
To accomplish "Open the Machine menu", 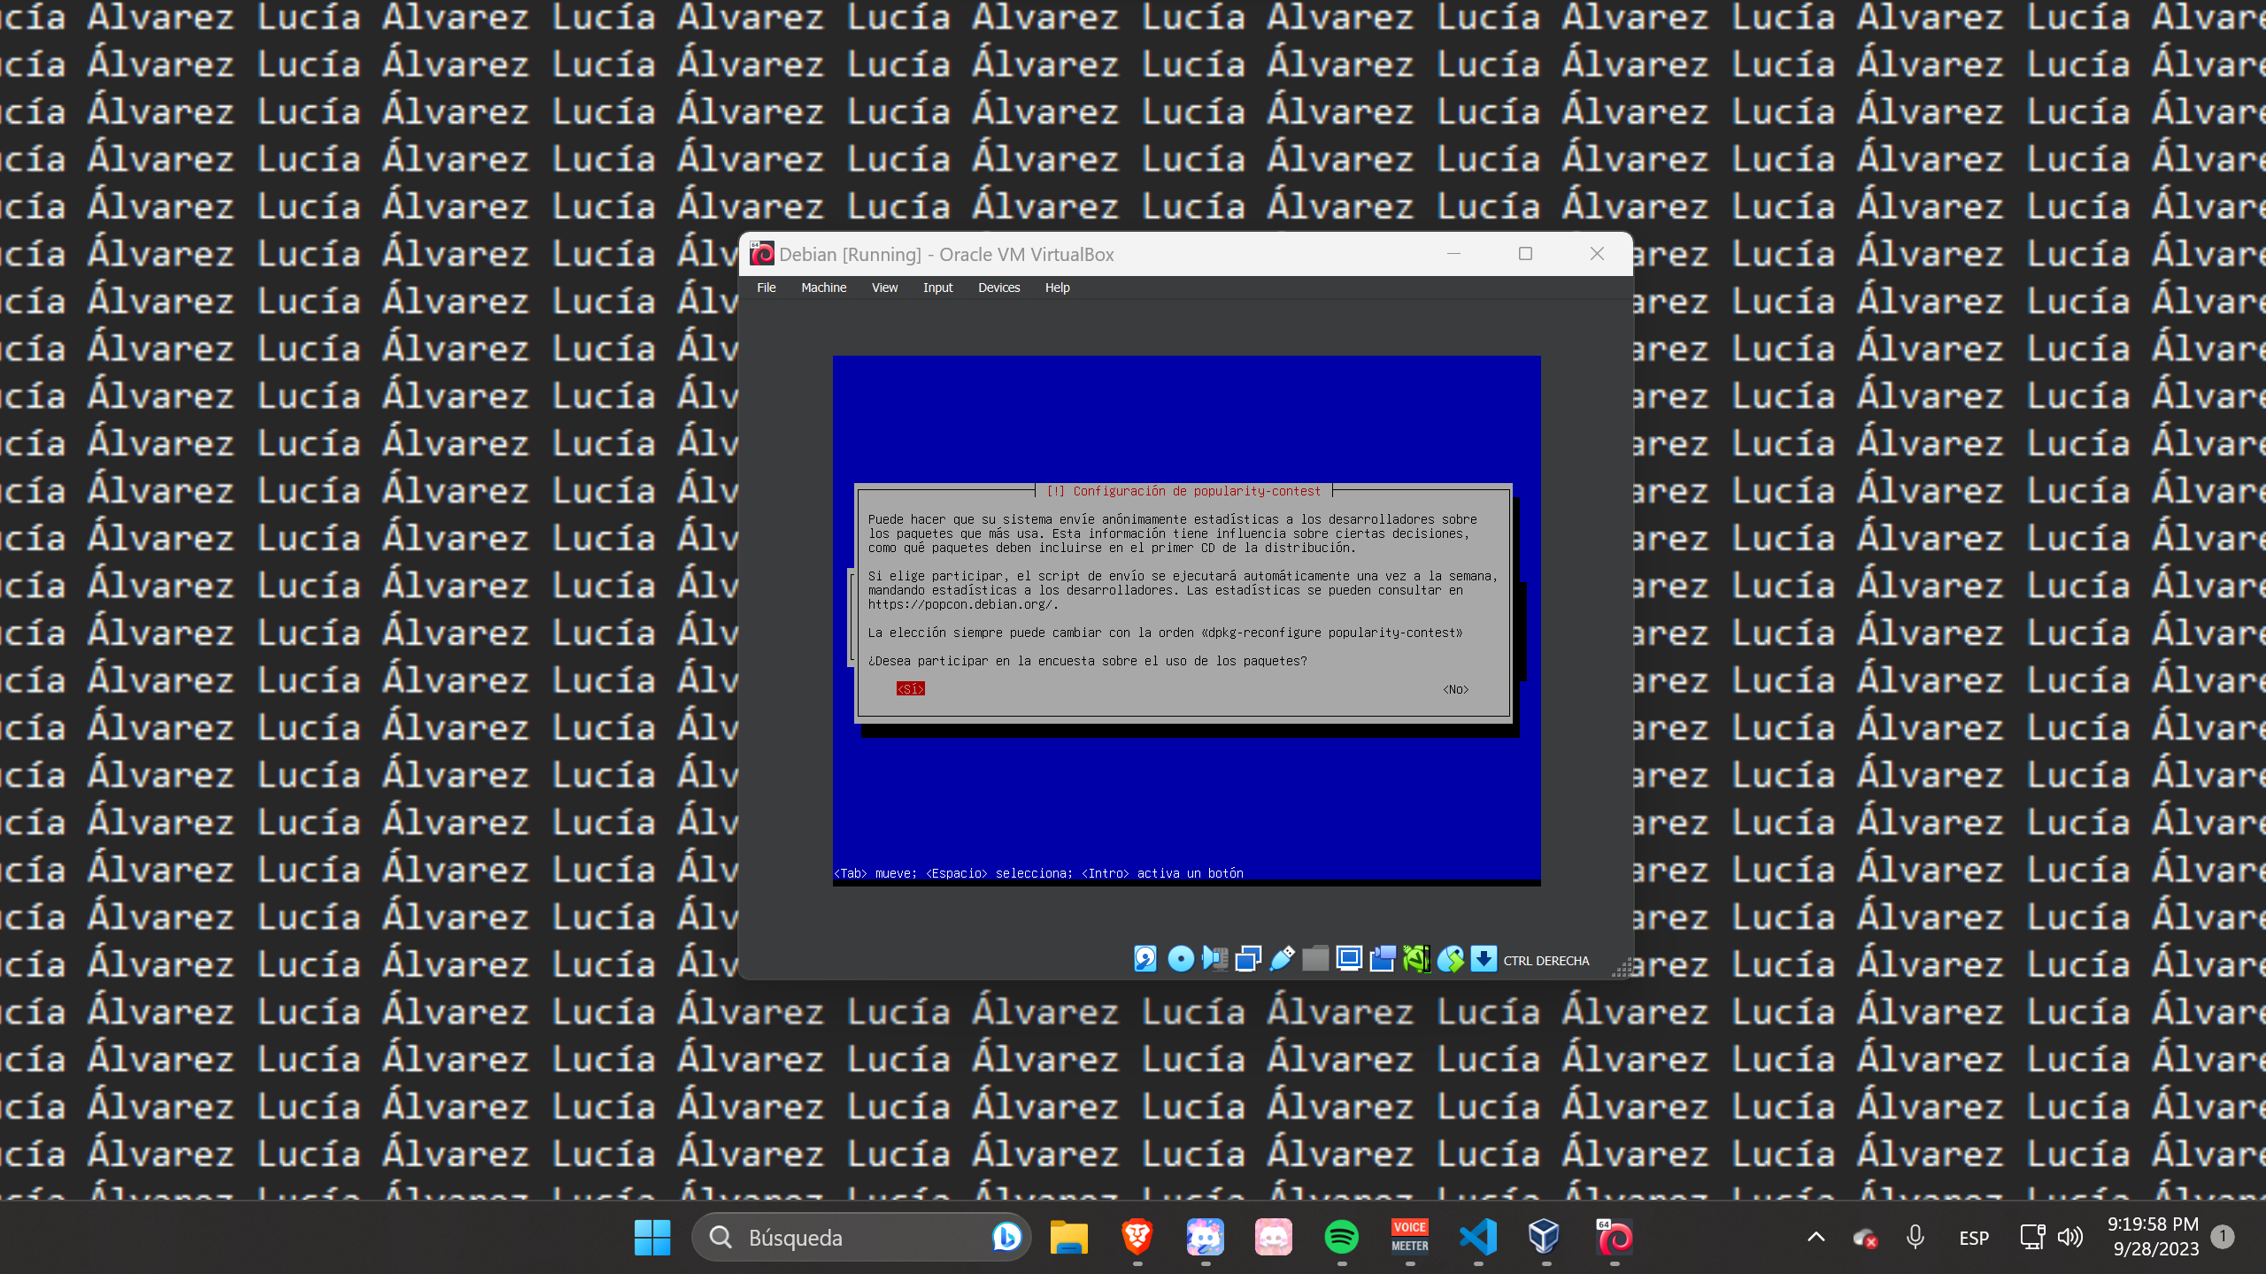I will 823,288.
